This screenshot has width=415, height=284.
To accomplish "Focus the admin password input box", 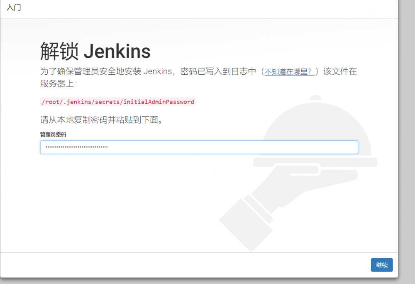I will point(166,147).
